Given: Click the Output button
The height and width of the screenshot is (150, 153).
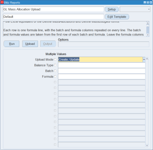Looking at the screenshot, I should point(48,44).
